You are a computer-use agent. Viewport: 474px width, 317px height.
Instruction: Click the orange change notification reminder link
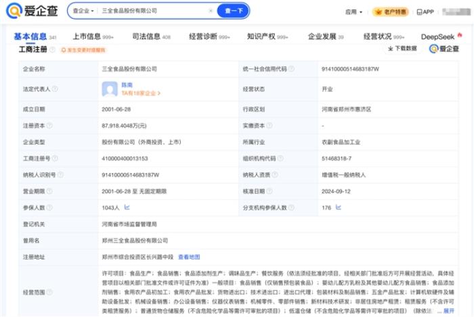[83, 50]
